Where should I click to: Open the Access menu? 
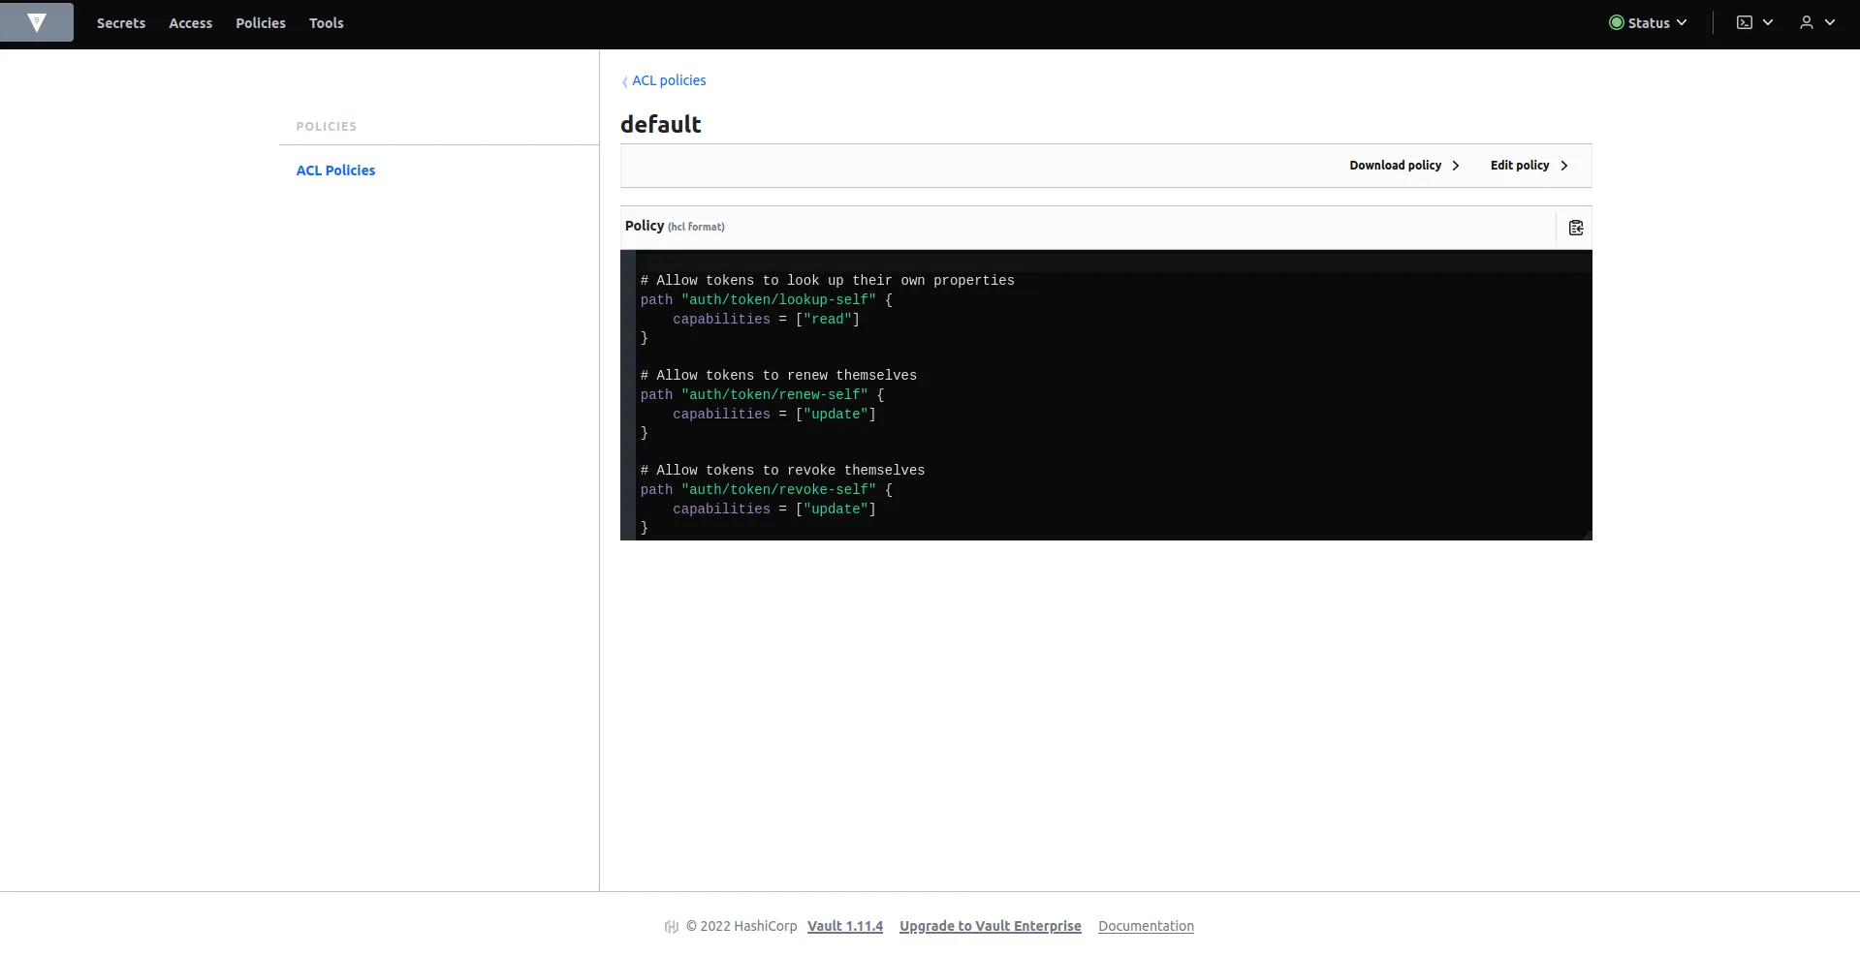click(x=190, y=23)
